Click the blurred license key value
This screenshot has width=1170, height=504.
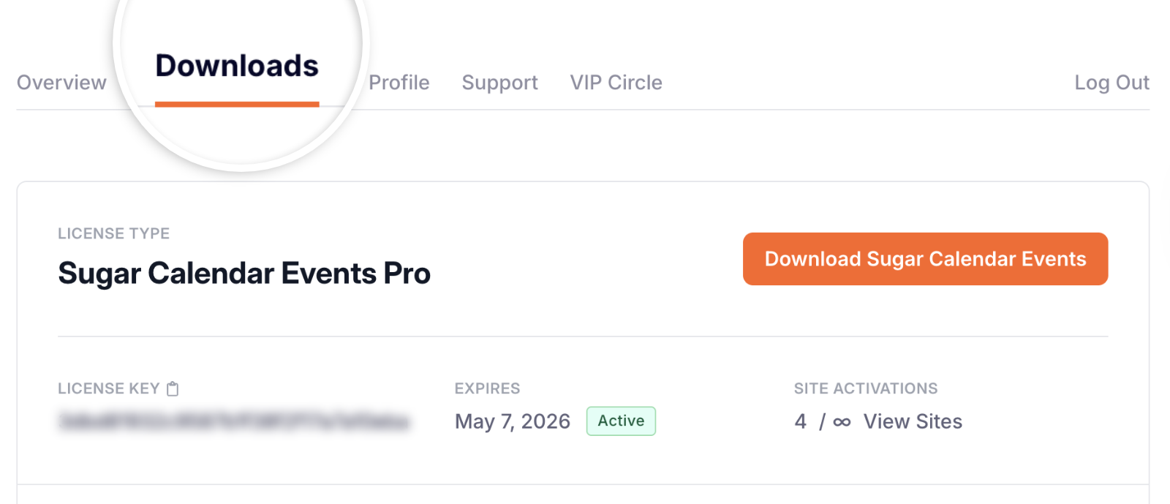point(234,422)
